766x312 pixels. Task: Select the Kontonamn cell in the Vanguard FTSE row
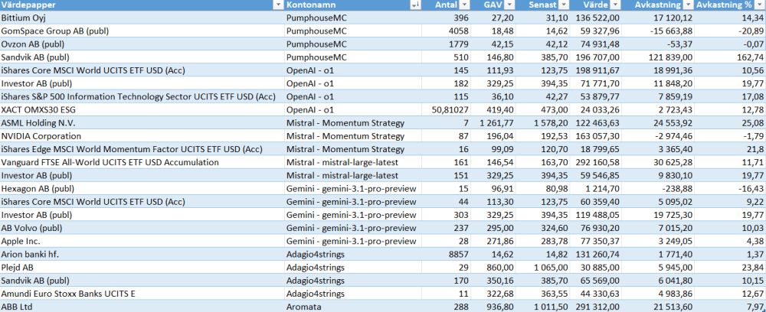pos(353,162)
